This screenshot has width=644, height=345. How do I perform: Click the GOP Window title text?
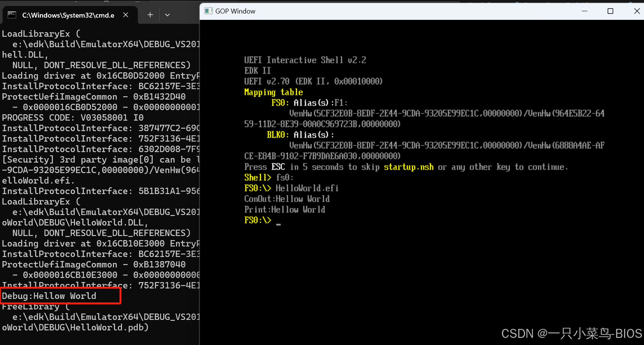point(235,11)
